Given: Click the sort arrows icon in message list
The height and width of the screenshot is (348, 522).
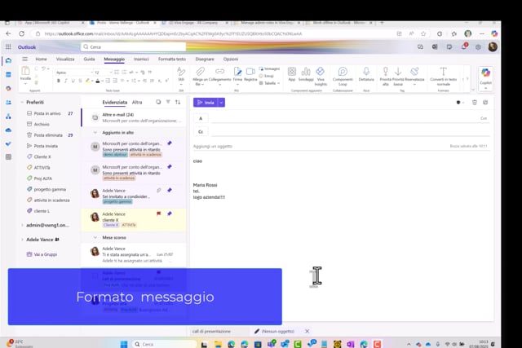Looking at the screenshot, I should coord(178,102).
